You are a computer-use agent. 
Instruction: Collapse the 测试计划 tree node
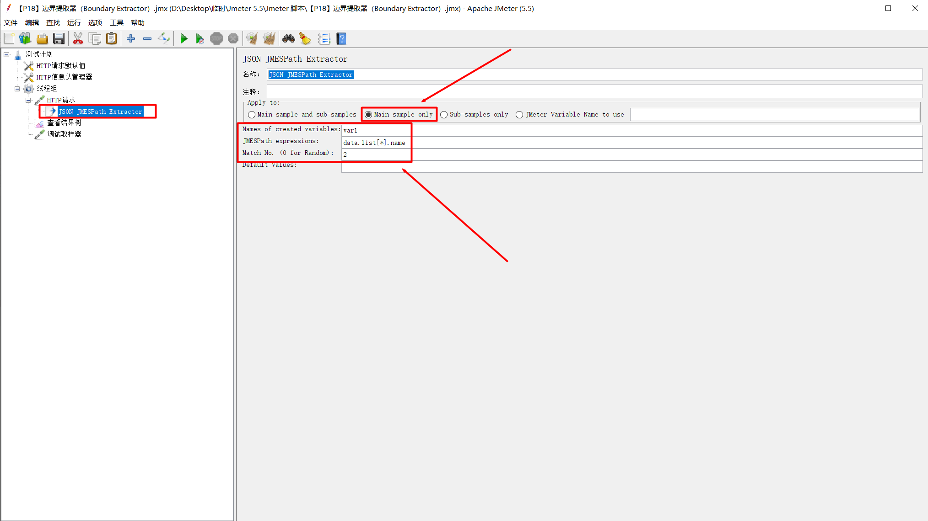tap(6, 54)
